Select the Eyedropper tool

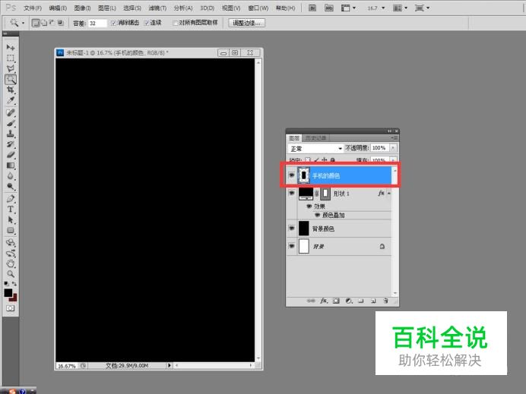tap(11, 100)
